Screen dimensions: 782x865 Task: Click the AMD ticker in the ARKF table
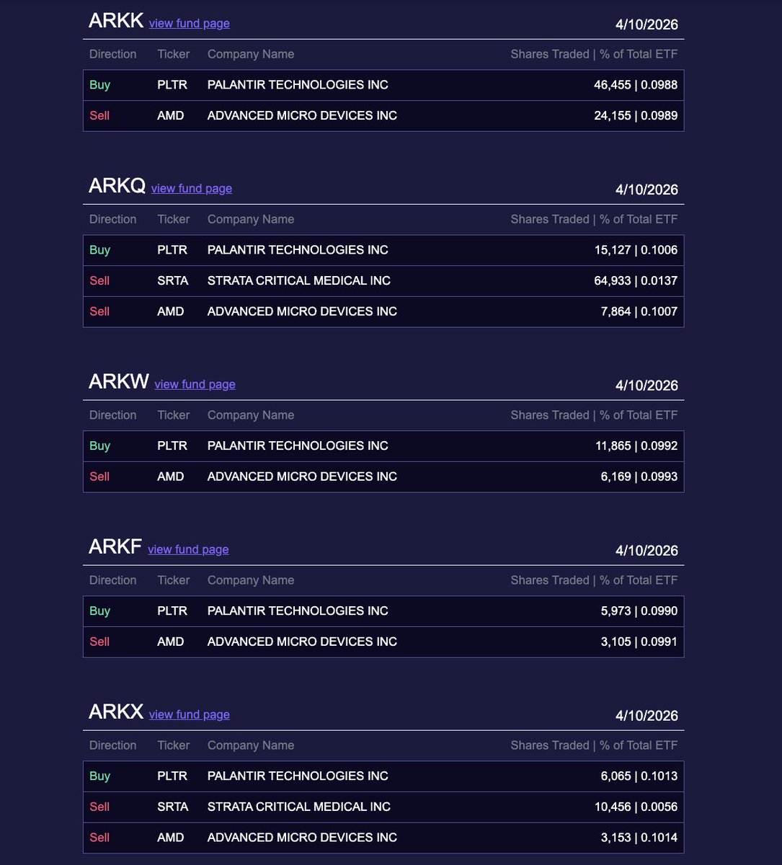coord(170,642)
